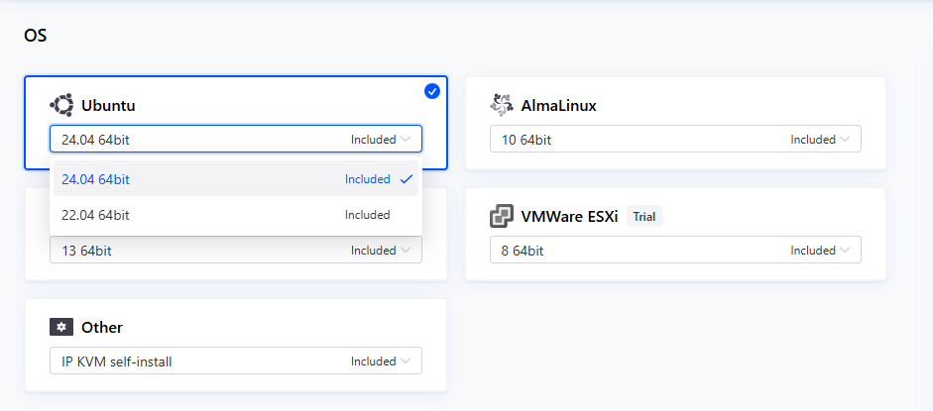Image resolution: width=933 pixels, height=411 pixels.
Task: Click the AlmaLinux dropdown chevron arrow
Action: (x=845, y=140)
